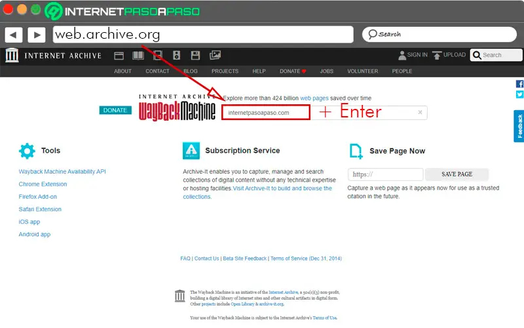
Task: Open the Video film icon in the nav bar
Action: (158, 55)
